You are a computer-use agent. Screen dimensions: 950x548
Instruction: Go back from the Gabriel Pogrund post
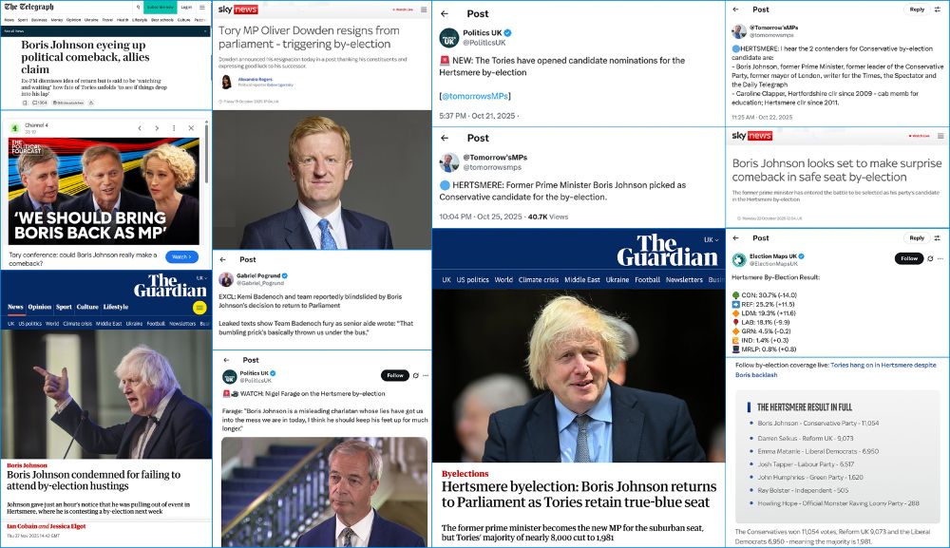(x=223, y=259)
